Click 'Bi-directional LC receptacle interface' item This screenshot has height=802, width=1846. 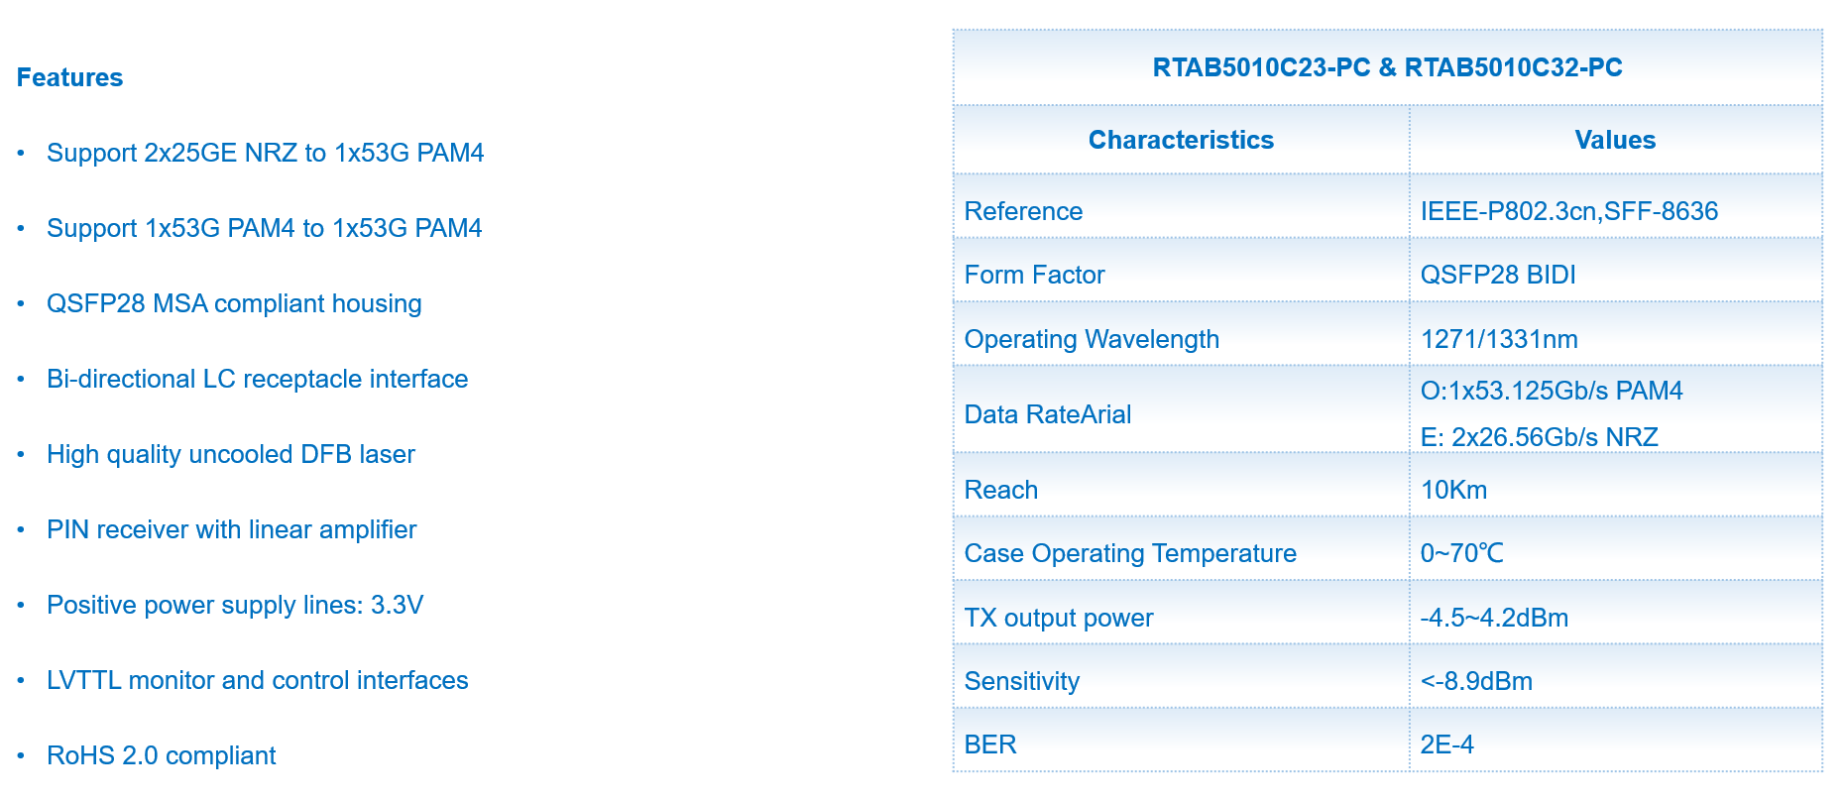pos(257,379)
